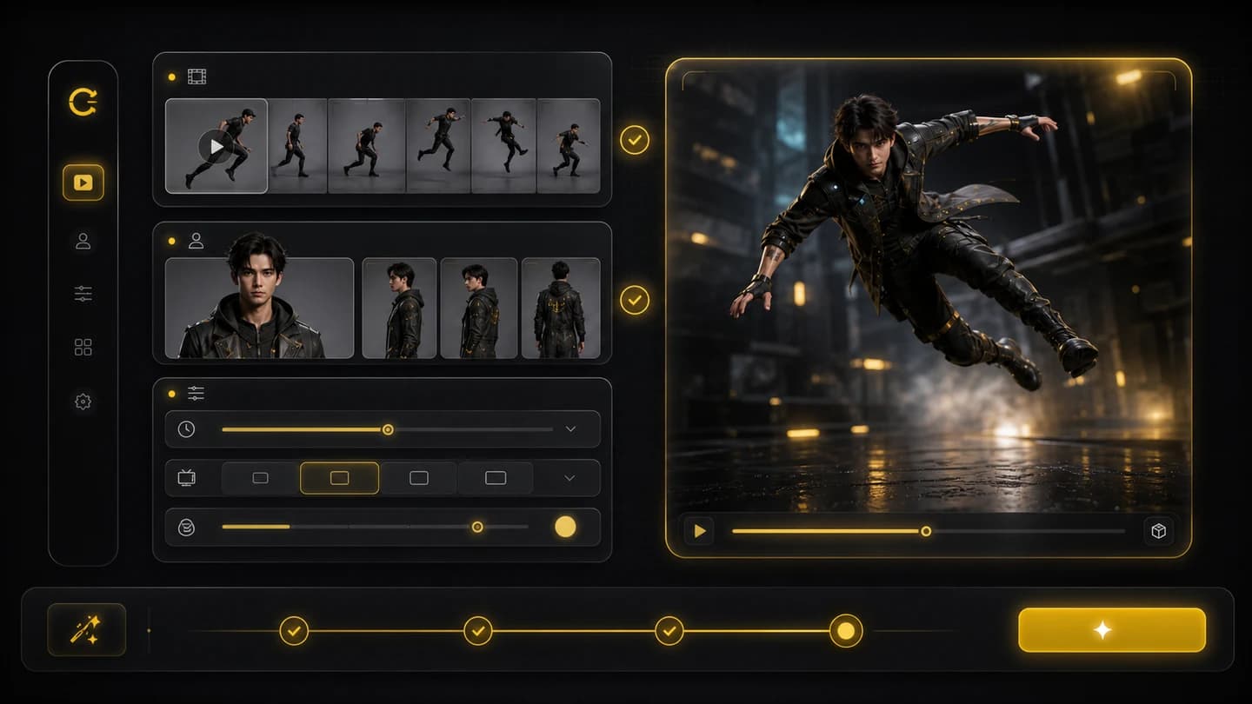Click the 3D cube icon in the preview player
1252x704 pixels.
(1158, 531)
